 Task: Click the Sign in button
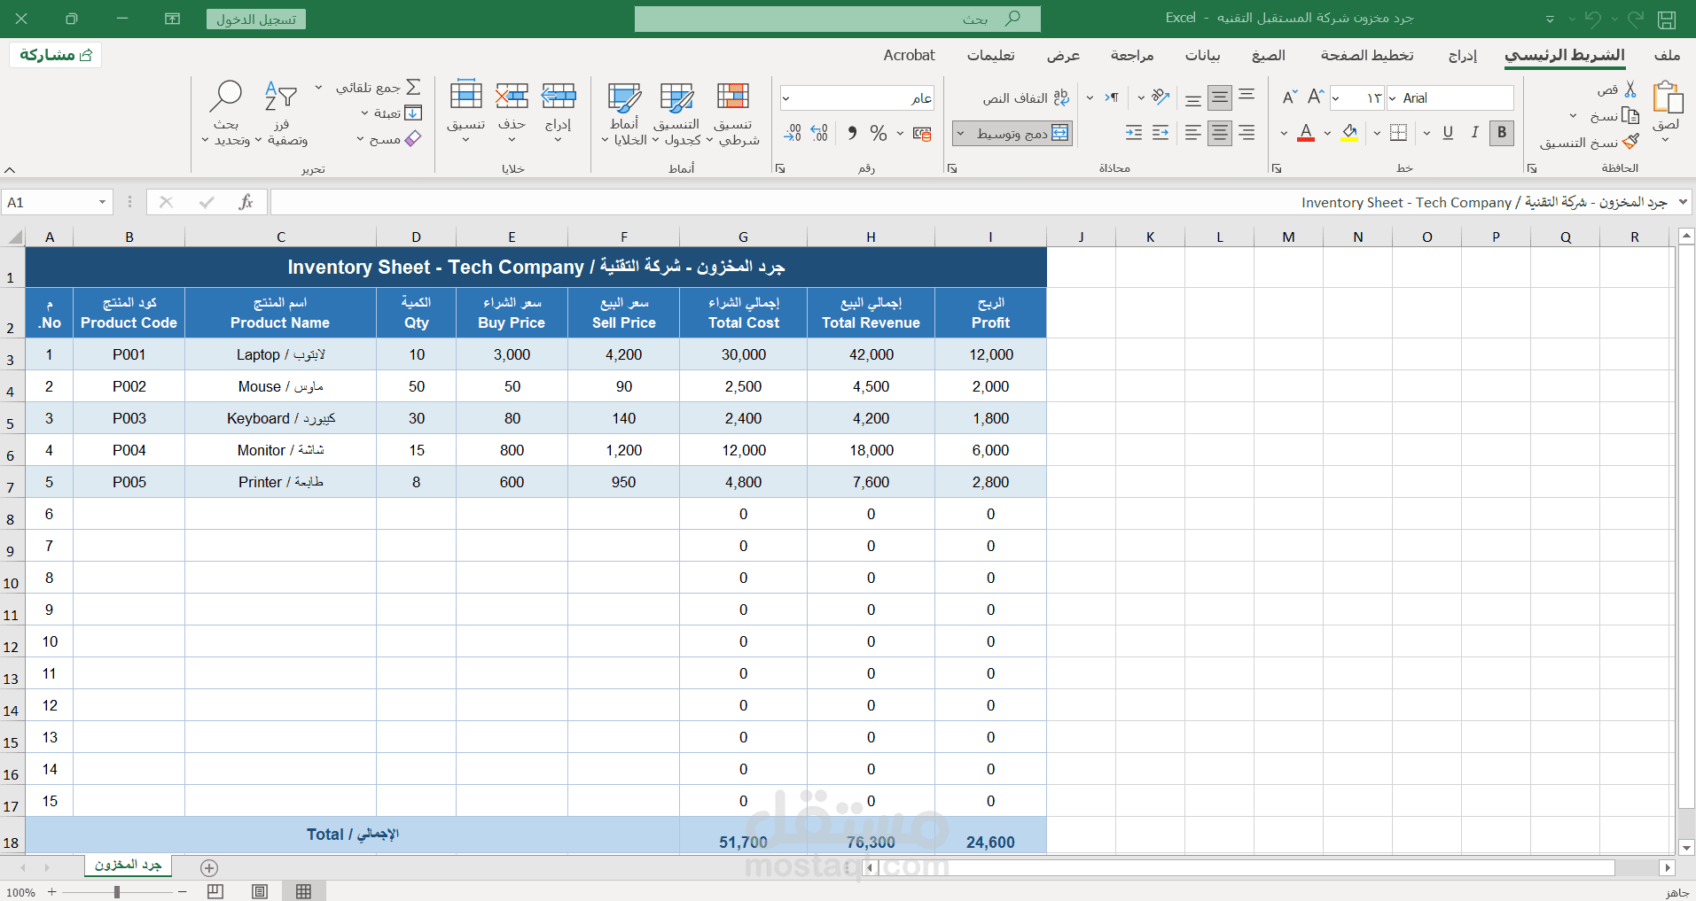(x=256, y=19)
